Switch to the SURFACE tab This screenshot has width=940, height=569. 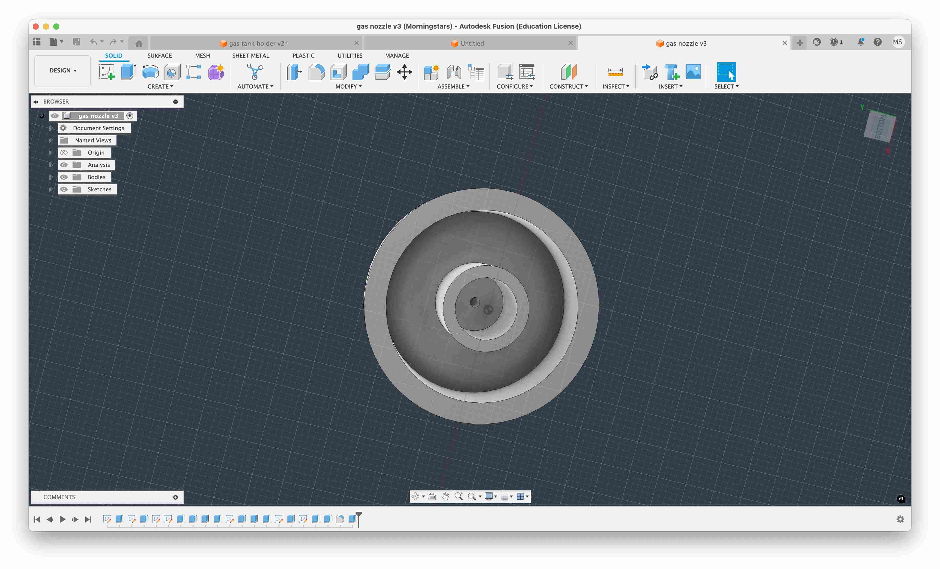[159, 56]
